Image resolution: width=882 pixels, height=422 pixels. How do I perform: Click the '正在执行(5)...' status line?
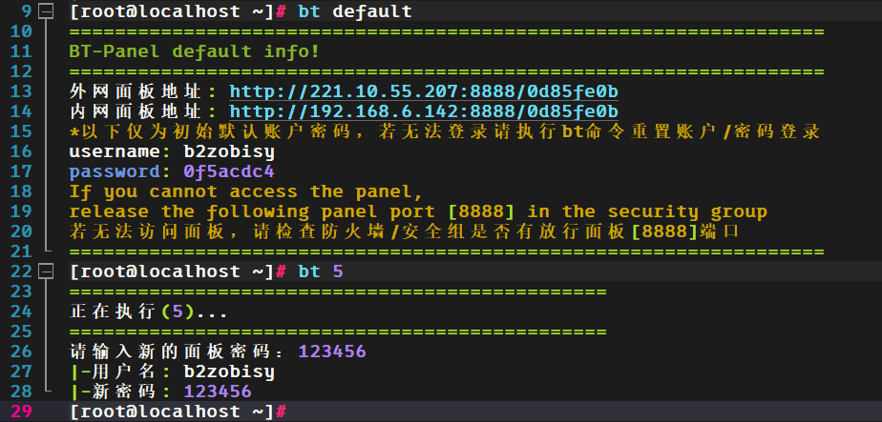tap(149, 312)
